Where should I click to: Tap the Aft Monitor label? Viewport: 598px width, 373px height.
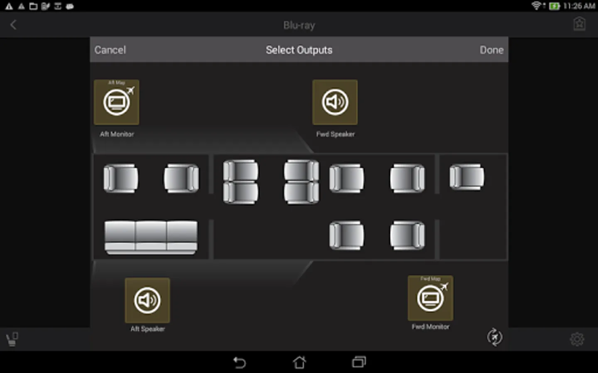coord(117,134)
